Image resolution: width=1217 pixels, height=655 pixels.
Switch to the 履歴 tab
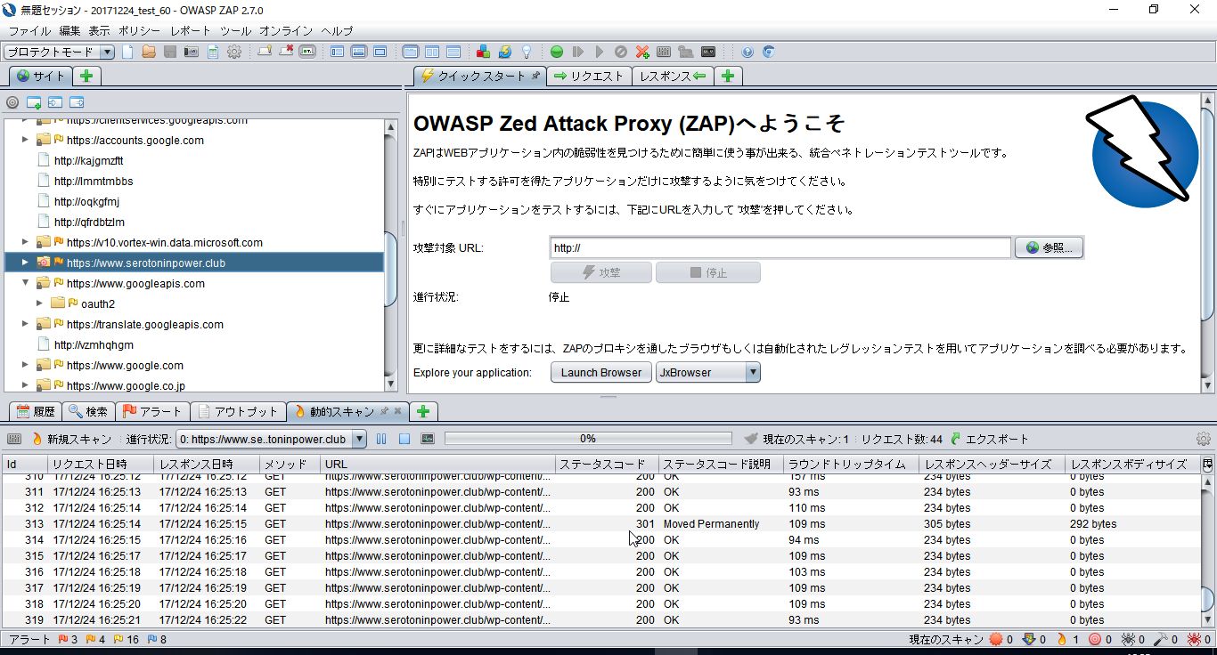[36, 411]
